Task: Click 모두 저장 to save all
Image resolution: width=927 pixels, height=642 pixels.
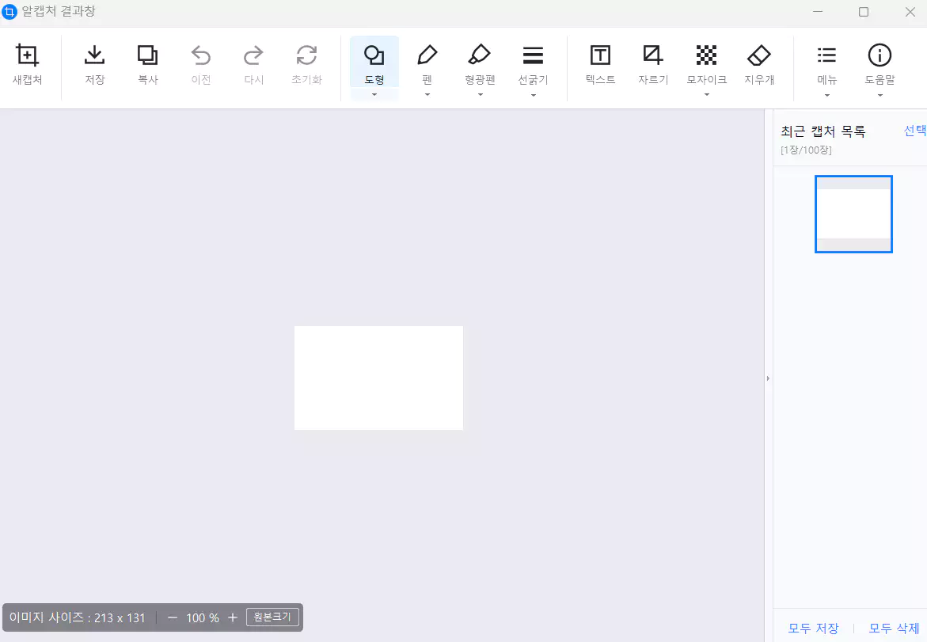Action: (x=814, y=629)
